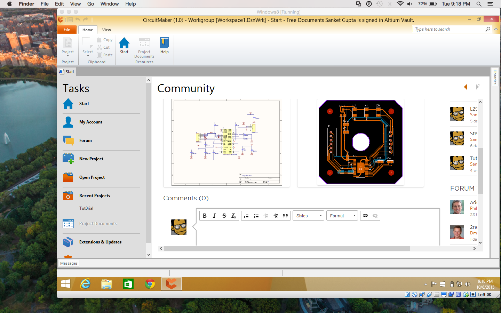Switch to the View ribbon tab

106,30
